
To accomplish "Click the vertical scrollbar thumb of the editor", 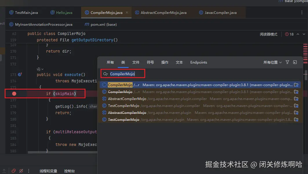I will 305,75.
